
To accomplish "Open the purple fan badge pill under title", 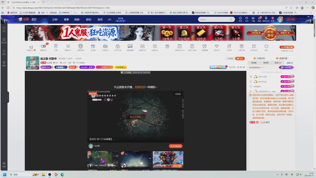I will click(x=46, y=67).
